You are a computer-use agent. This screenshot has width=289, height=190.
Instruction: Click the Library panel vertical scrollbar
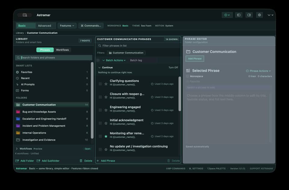pyautogui.click(x=92, y=100)
